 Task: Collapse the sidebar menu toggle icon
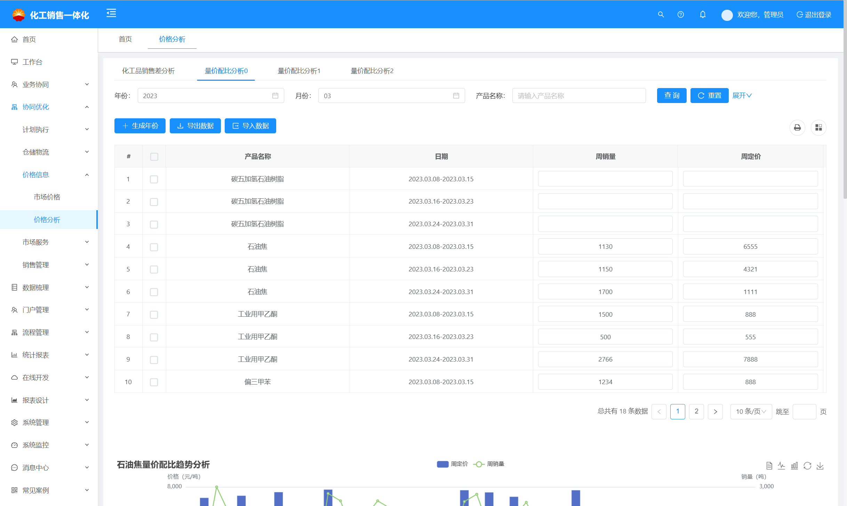click(111, 13)
